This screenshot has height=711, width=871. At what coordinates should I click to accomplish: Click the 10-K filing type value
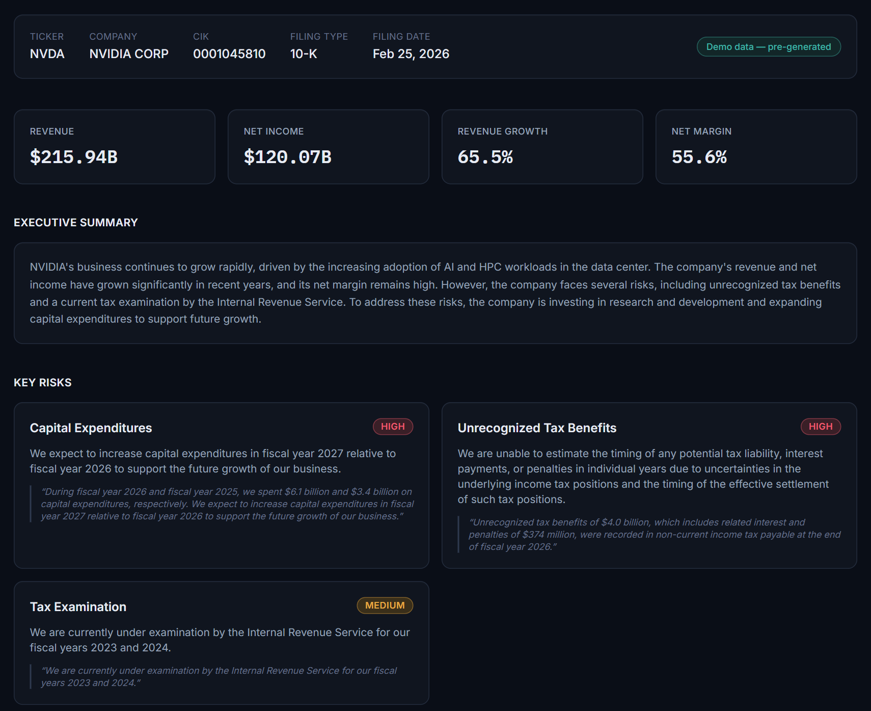(x=304, y=54)
